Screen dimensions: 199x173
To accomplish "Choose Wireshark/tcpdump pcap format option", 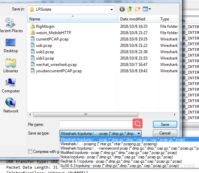I will tap(129, 140).
